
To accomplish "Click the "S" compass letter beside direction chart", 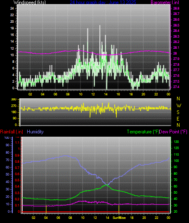I will tap(178, 112).
